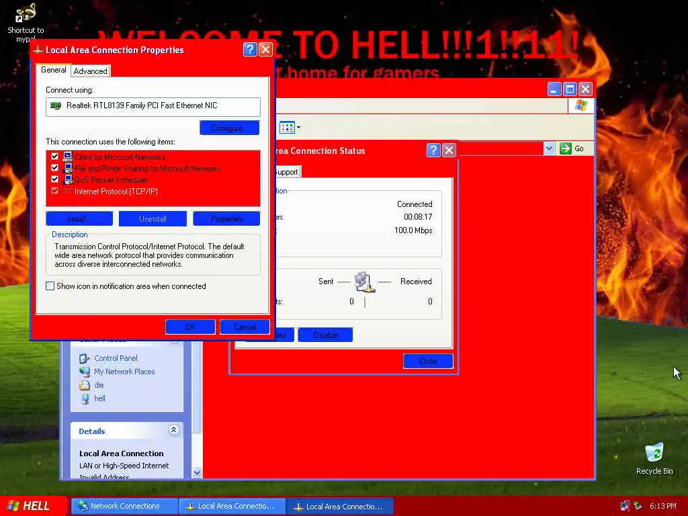The width and height of the screenshot is (688, 516).
Task: Click Close in Connection Status window
Action: point(428,361)
